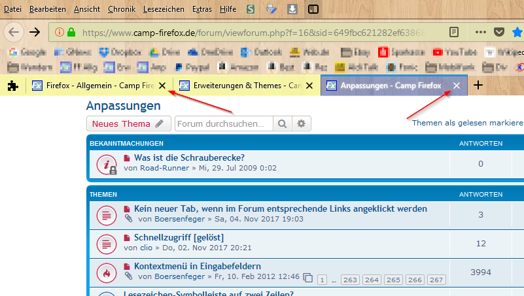
Task: Open the Hilfe menu
Action: point(228,9)
